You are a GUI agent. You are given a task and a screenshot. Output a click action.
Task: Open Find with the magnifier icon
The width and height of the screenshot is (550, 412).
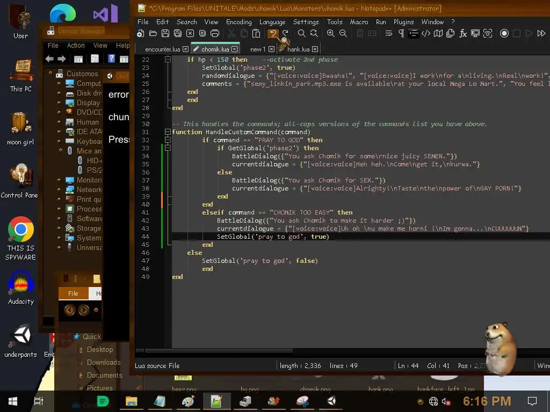pyautogui.click(x=301, y=33)
